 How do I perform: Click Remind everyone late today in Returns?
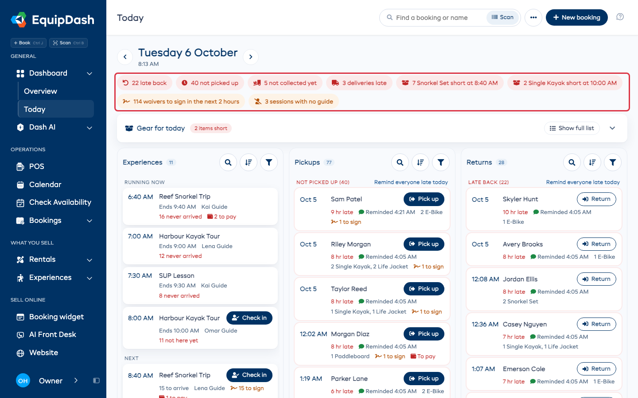(583, 182)
